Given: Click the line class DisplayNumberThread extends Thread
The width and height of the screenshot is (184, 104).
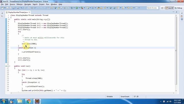Looking at the screenshot, I should (x=29, y=15).
